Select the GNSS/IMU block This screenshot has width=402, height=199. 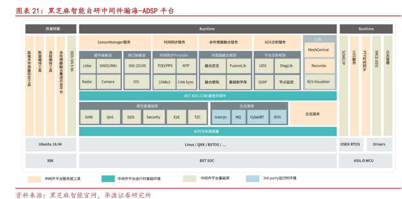pyautogui.click(x=108, y=66)
